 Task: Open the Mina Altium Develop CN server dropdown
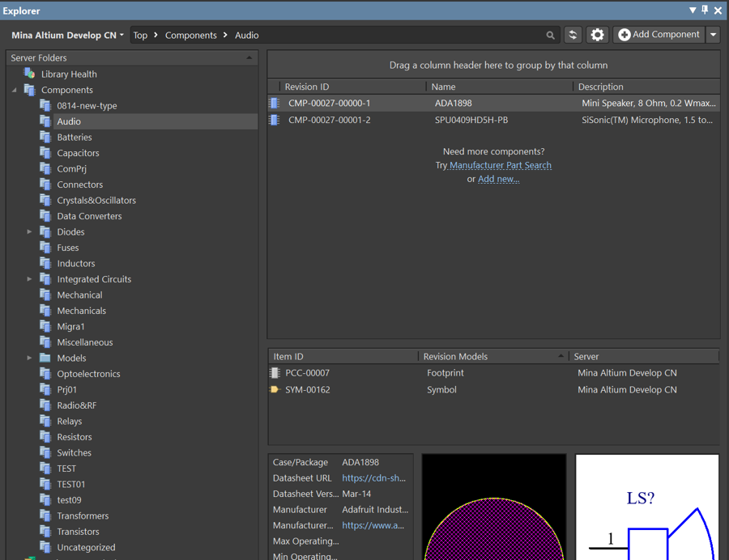(x=68, y=36)
